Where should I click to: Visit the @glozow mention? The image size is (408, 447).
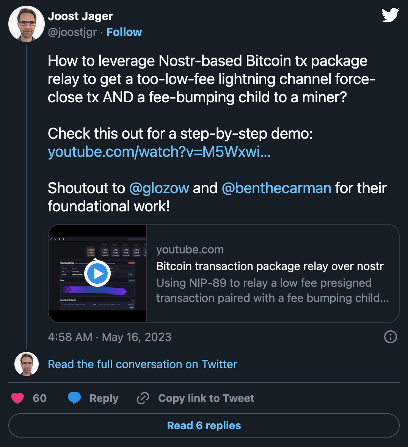point(159,188)
